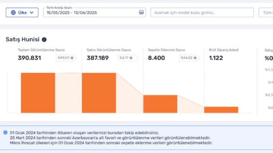Click the blue info icon in notice banner
The height and width of the screenshot is (153, 273).
[x=6, y=132]
